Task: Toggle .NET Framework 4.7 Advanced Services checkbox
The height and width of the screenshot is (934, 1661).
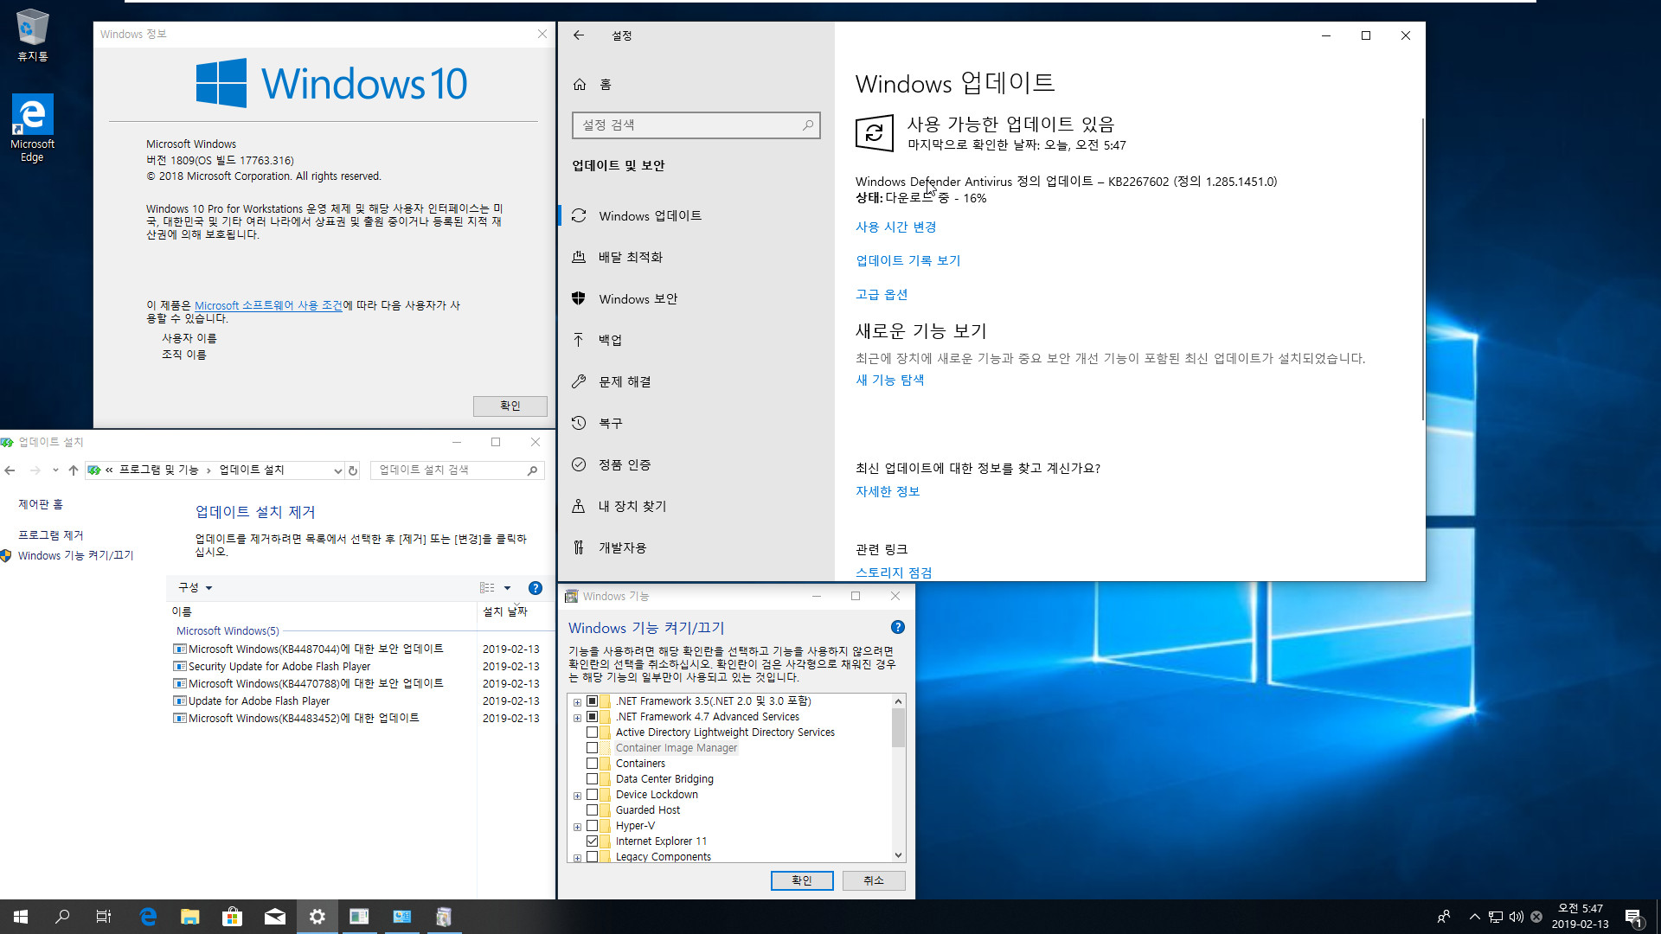Action: (593, 717)
